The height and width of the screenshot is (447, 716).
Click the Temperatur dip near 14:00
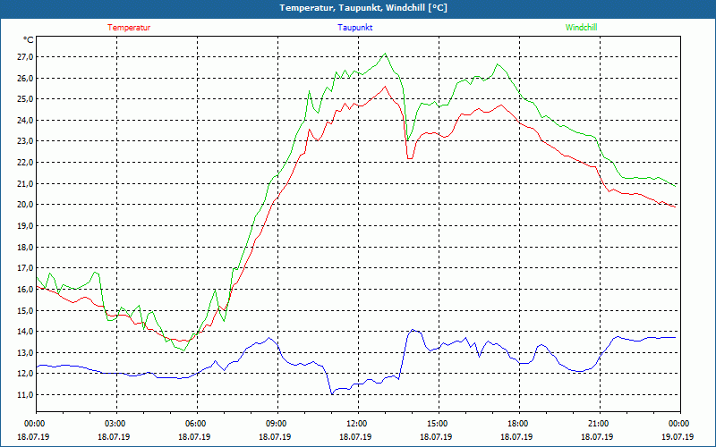[x=410, y=158]
